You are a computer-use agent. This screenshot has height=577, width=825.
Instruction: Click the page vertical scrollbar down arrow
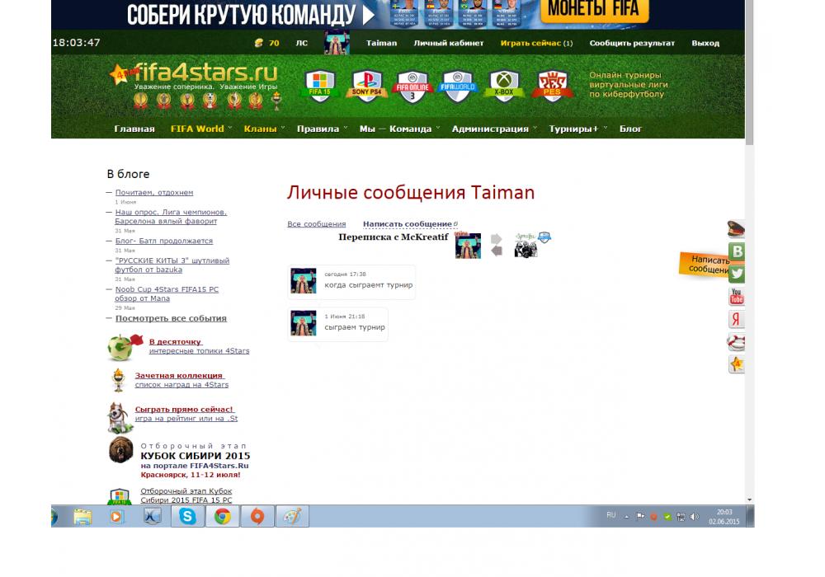click(749, 500)
